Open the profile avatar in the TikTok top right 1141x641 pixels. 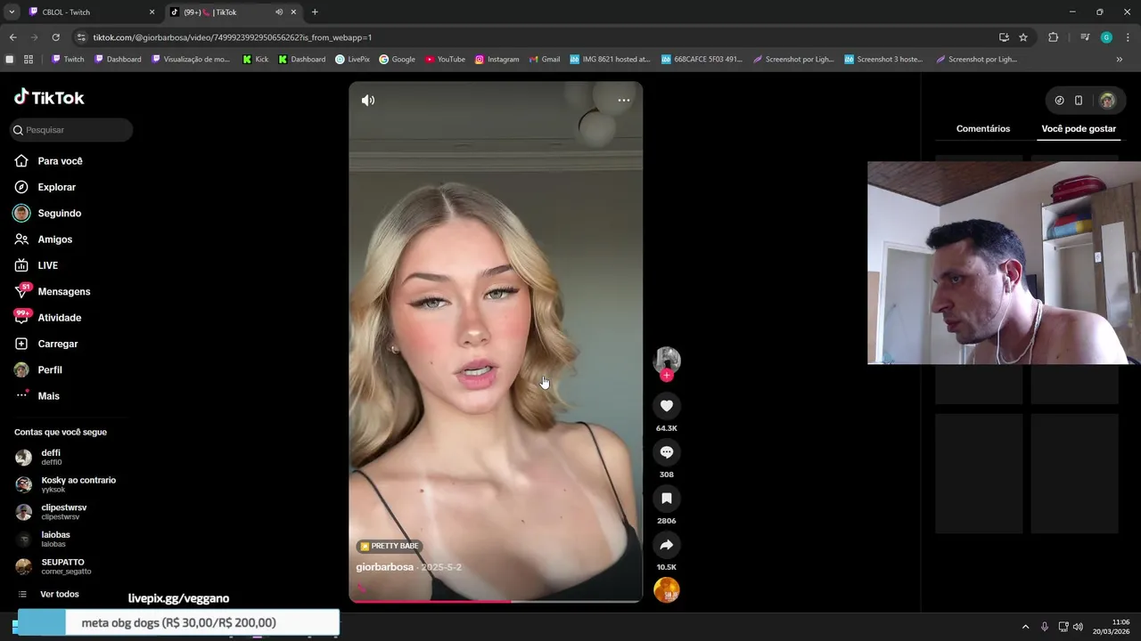pos(1107,101)
